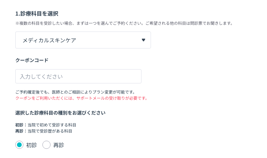267x158 pixels.
Task: Click the ※複数の科目 note under the heading
Action: 124,23
